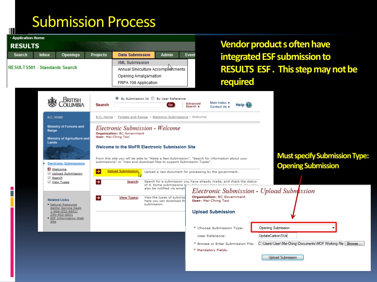Click the Welcome sidebar arrow icon

[49, 169]
